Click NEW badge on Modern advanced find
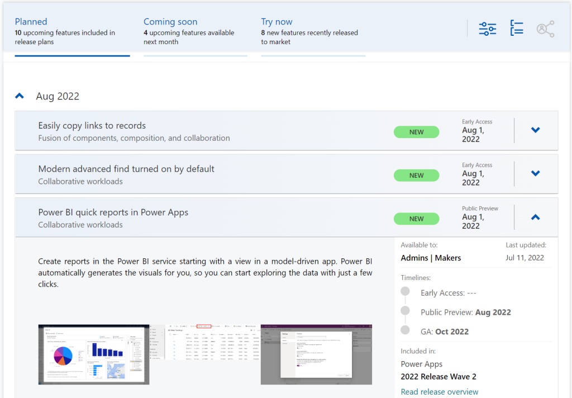The image size is (572, 398). pyautogui.click(x=416, y=176)
